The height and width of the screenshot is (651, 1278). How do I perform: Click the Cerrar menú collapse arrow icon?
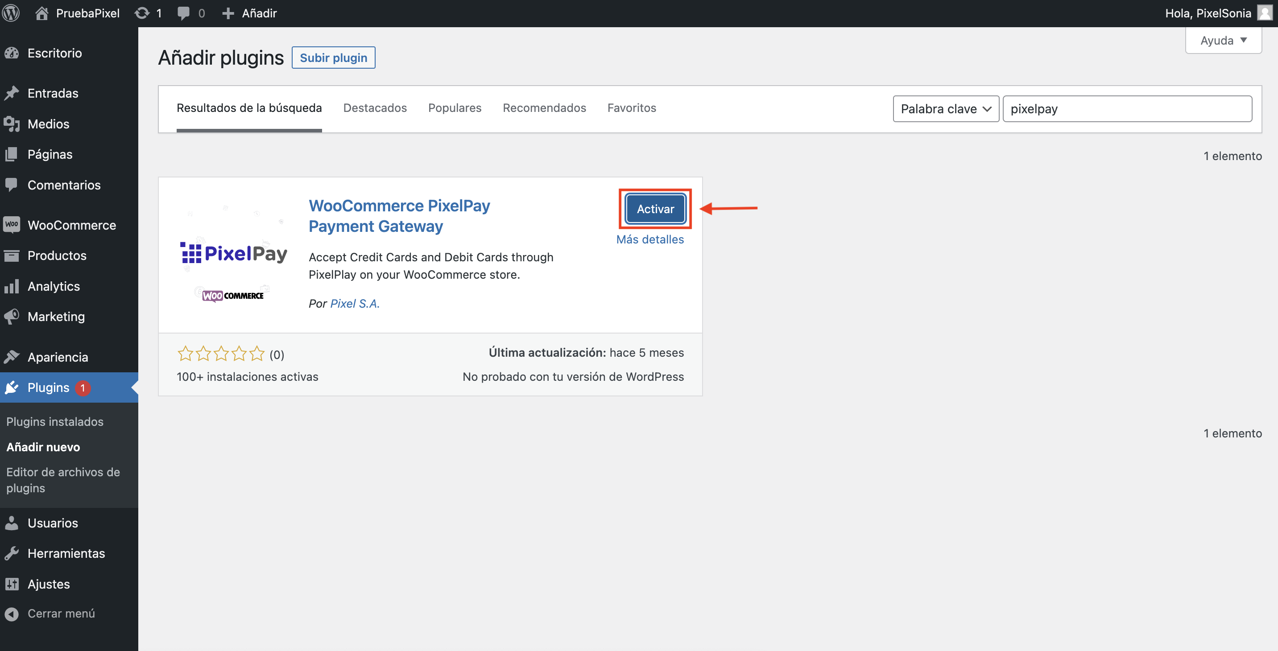[x=12, y=614]
